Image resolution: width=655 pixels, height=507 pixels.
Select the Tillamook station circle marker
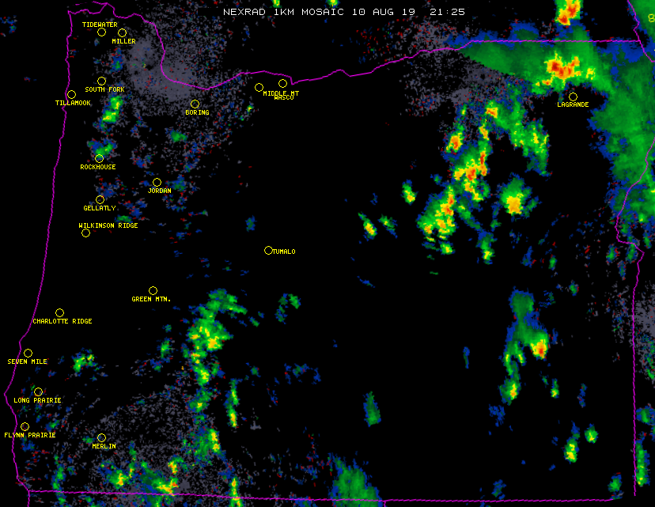(x=71, y=95)
